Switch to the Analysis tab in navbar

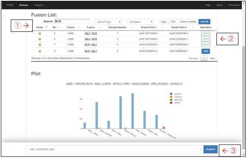[x=39, y=5]
